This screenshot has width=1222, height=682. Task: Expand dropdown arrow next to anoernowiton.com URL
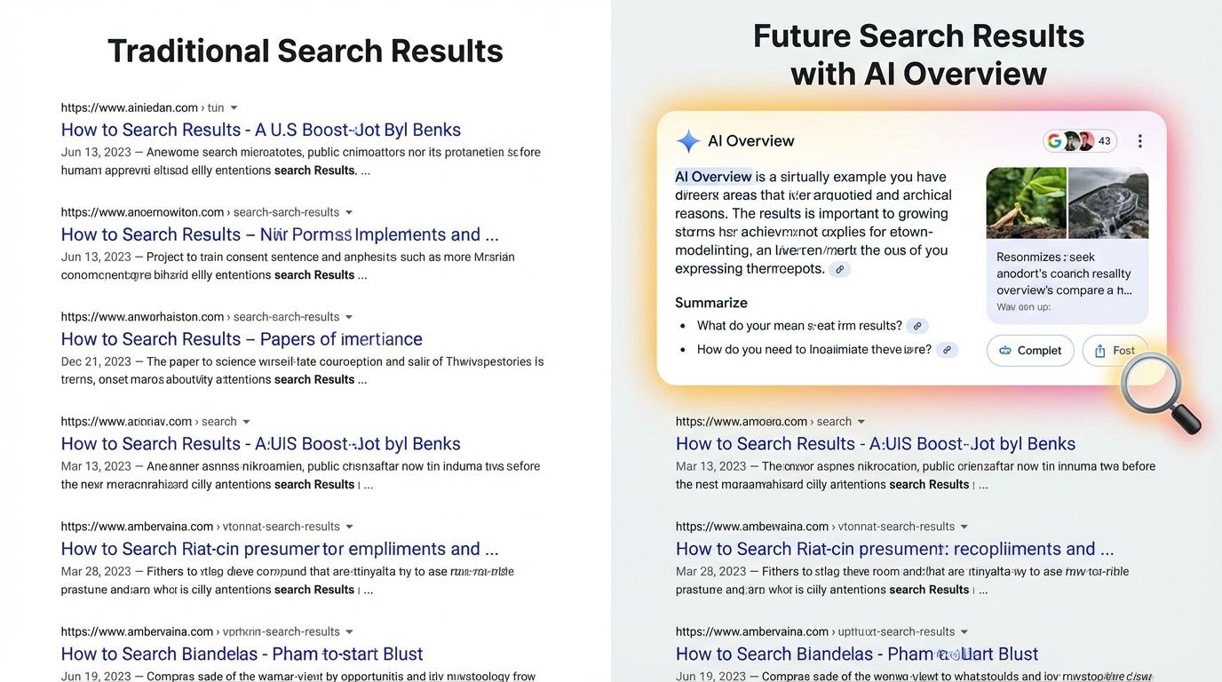[x=349, y=213]
